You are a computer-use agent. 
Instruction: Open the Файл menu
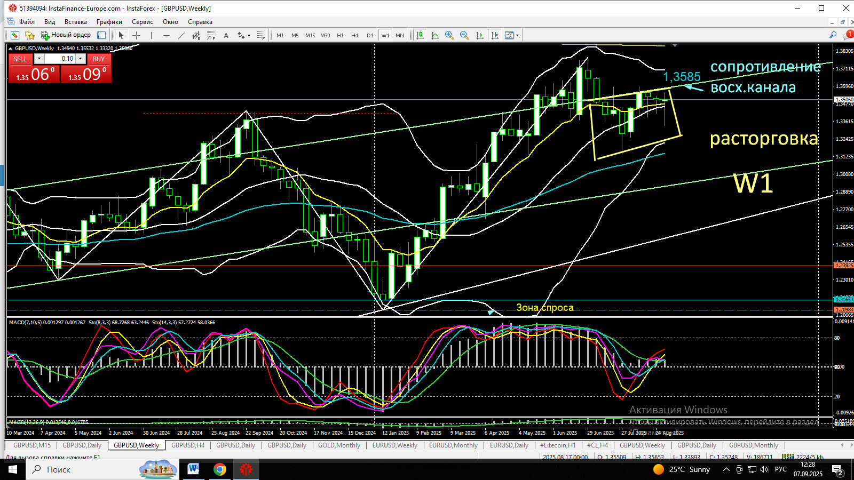coord(27,22)
